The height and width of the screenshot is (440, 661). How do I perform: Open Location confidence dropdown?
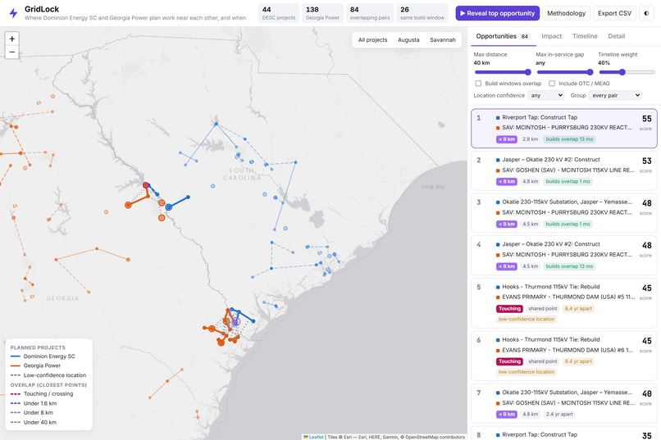tap(545, 96)
